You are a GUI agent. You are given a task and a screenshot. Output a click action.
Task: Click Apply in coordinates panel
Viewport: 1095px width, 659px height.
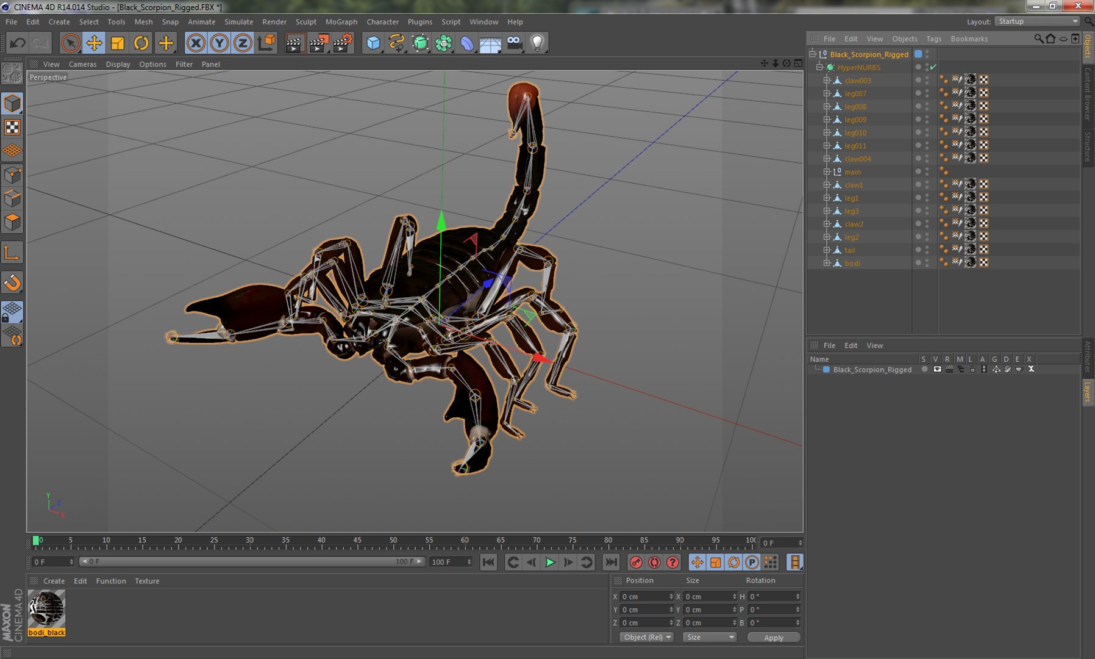click(x=774, y=638)
